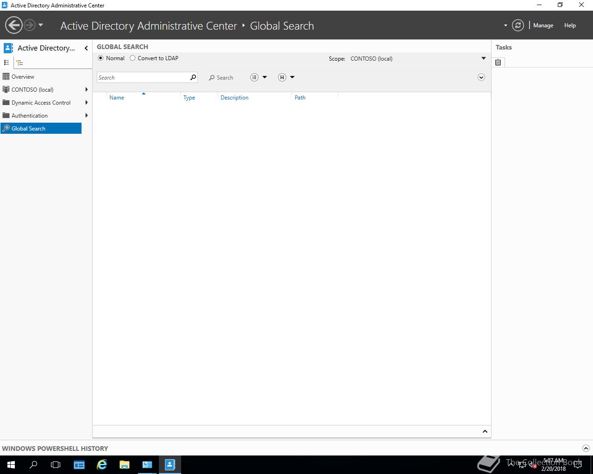Click into the Search text field
Viewport: 593px width, 474px height.
[x=143, y=78]
